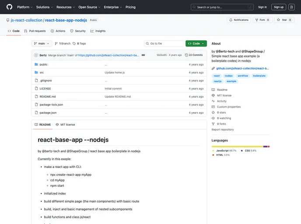The image size is (301, 224).
Task: Click the GitHub logo icon
Action: (10, 7)
